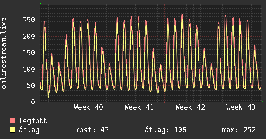Click the 200 y-axis label
266x139 pixels.
tap(29, 36)
